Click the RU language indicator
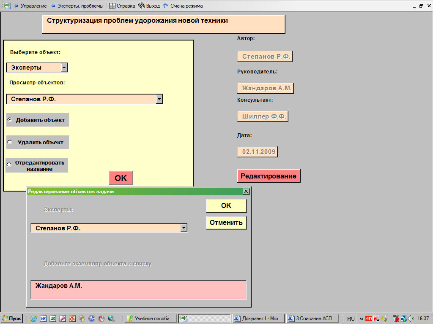 pos(351,319)
